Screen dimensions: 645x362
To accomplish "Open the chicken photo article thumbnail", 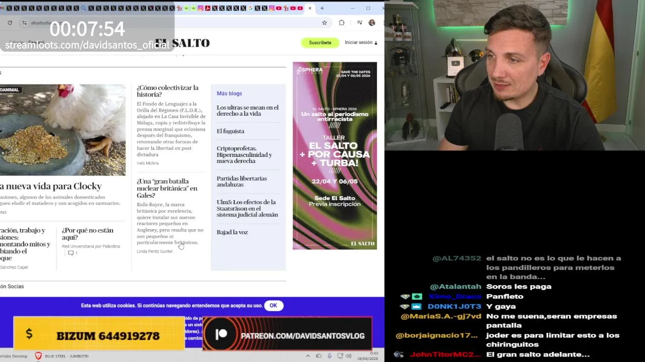I will point(62,130).
